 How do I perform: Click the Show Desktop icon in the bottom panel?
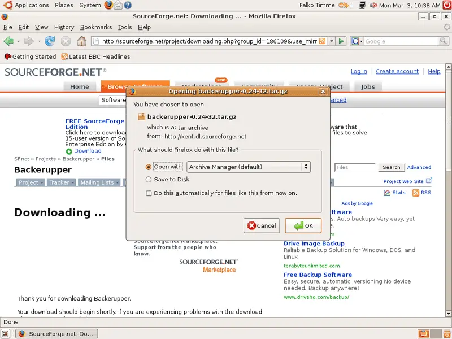point(6,333)
